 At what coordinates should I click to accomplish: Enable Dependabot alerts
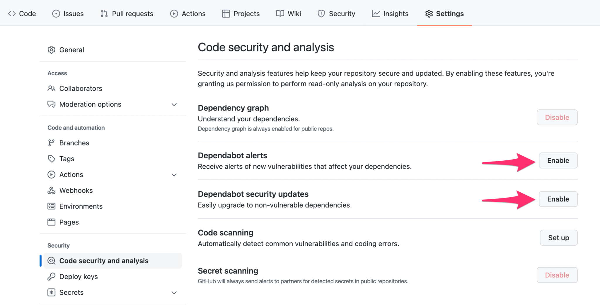tap(558, 160)
